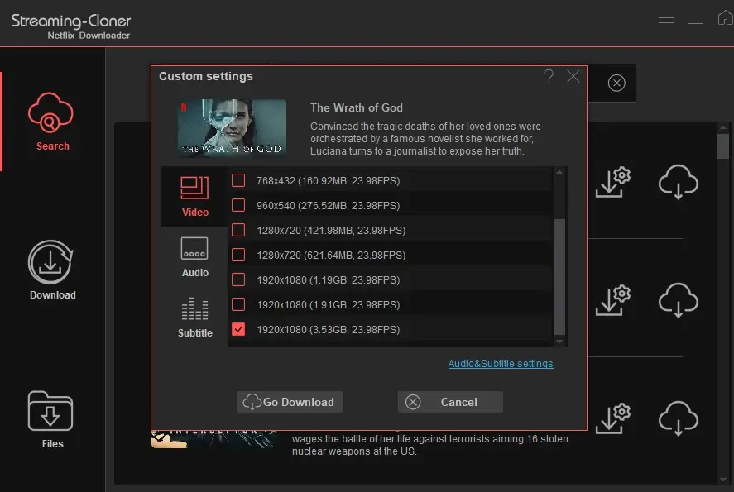Open the Search section in sidebar
The width and height of the screenshot is (734, 492).
[51, 122]
